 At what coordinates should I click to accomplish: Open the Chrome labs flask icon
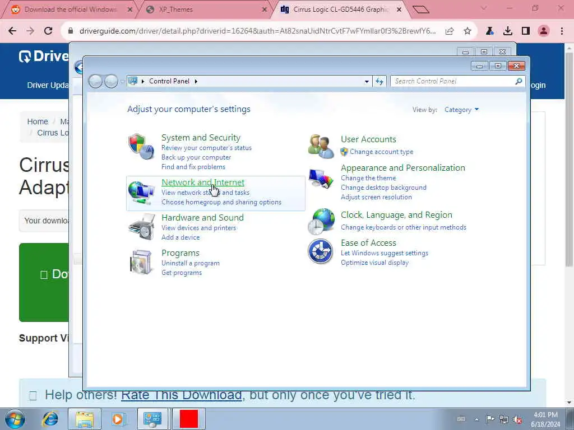(x=490, y=31)
